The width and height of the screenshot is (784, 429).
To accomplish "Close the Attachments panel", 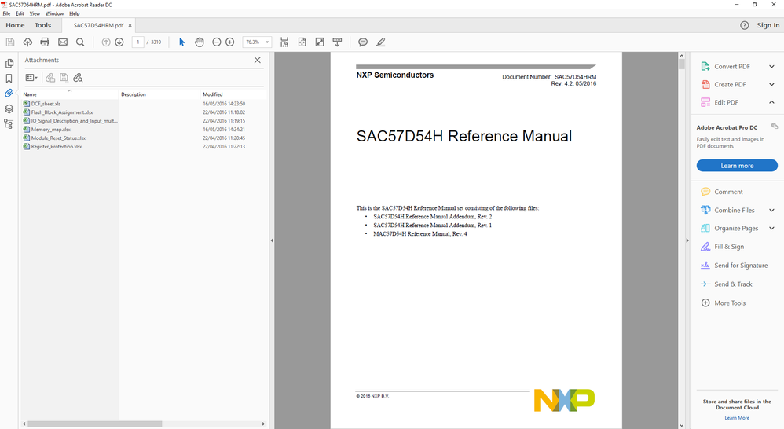I will 258,60.
